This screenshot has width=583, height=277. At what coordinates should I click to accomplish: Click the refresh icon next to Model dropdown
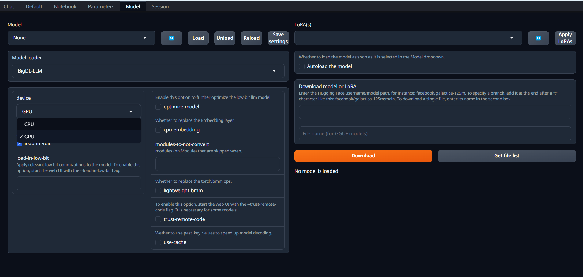click(171, 38)
